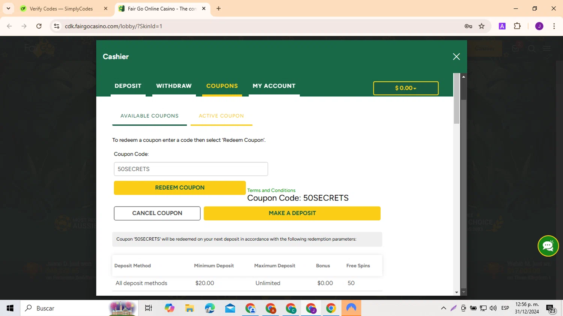The image size is (563, 316).
Task: Close the Fair Go Online Casino tab
Action: tap(204, 9)
